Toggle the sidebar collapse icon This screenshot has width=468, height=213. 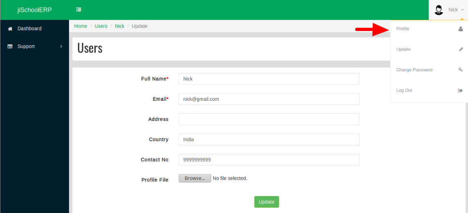tap(78, 9)
